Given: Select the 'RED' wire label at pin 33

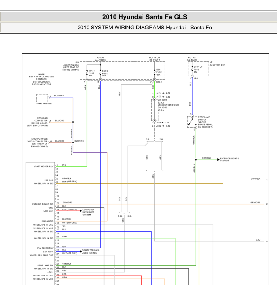Looking at the screenshot, I should 64,274.
